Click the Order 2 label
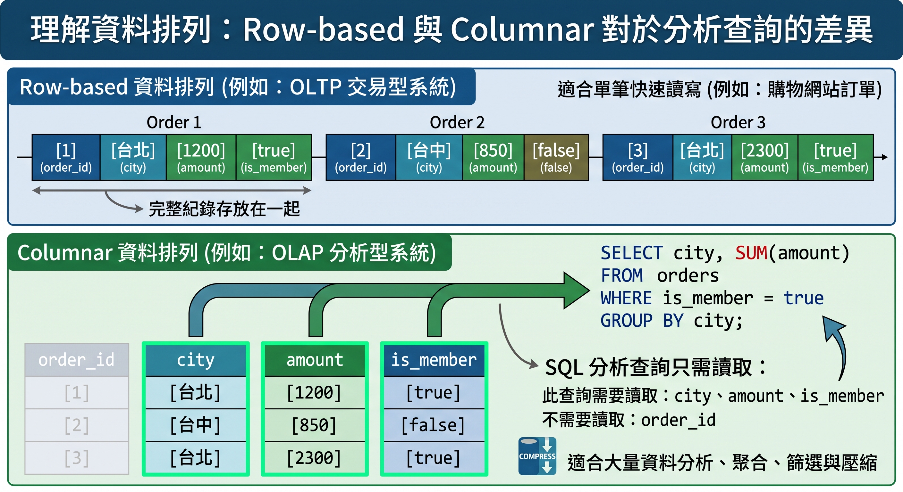 click(x=457, y=122)
